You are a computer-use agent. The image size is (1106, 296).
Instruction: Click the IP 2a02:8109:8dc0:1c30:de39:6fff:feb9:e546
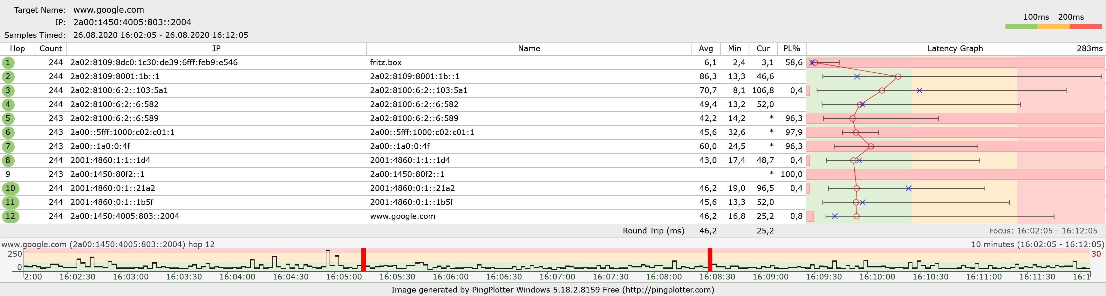(154, 63)
